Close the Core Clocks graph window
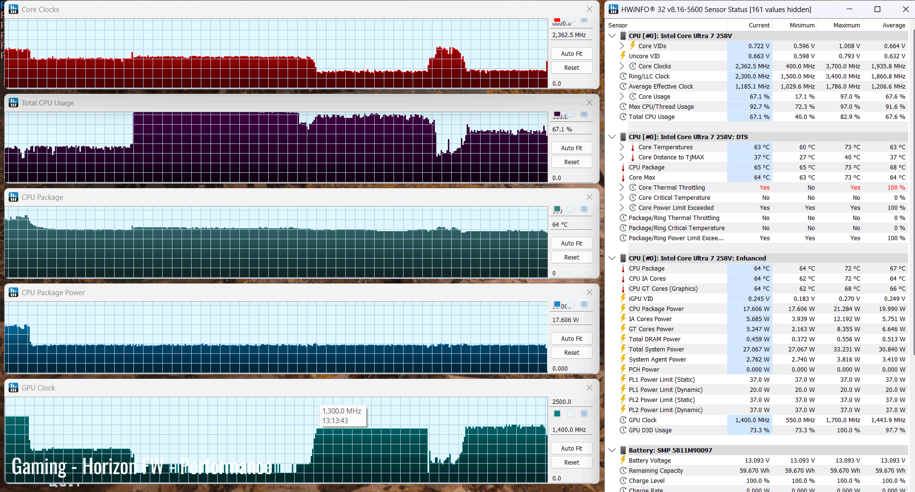The width and height of the screenshot is (915, 492). pyautogui.click(x=589, y=9)
